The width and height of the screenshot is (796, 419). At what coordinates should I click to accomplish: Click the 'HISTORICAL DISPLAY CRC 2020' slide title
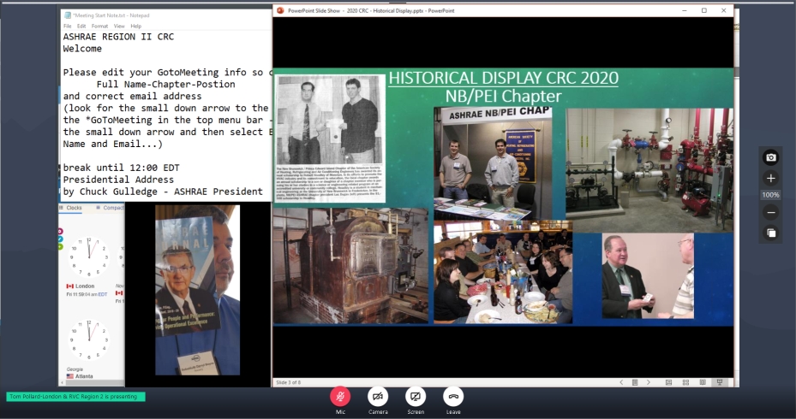click(504, 78)
